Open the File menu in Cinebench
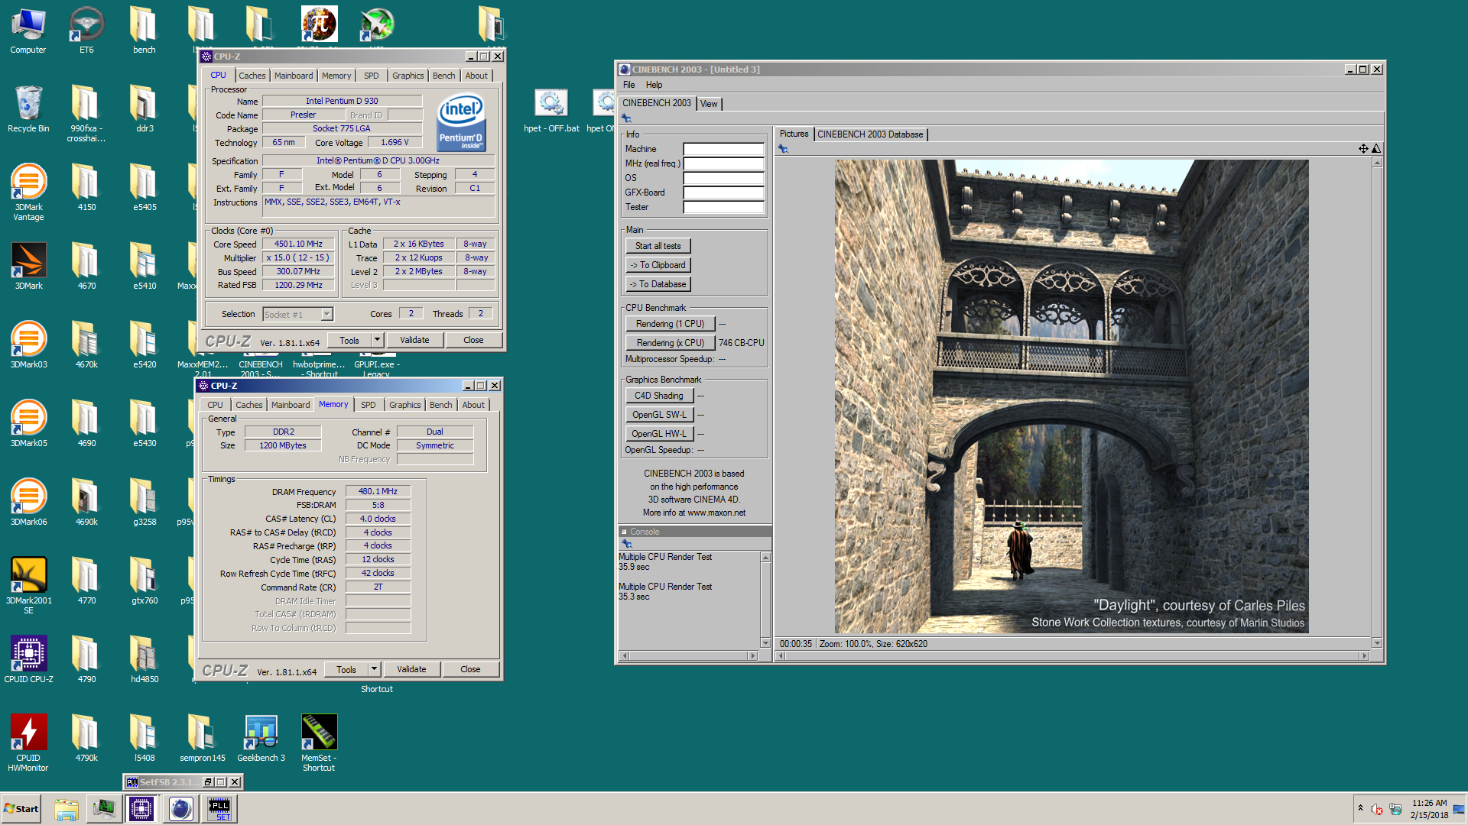Image resolution: width=1468 pixels, height=825 pixels. click(628, 85)
